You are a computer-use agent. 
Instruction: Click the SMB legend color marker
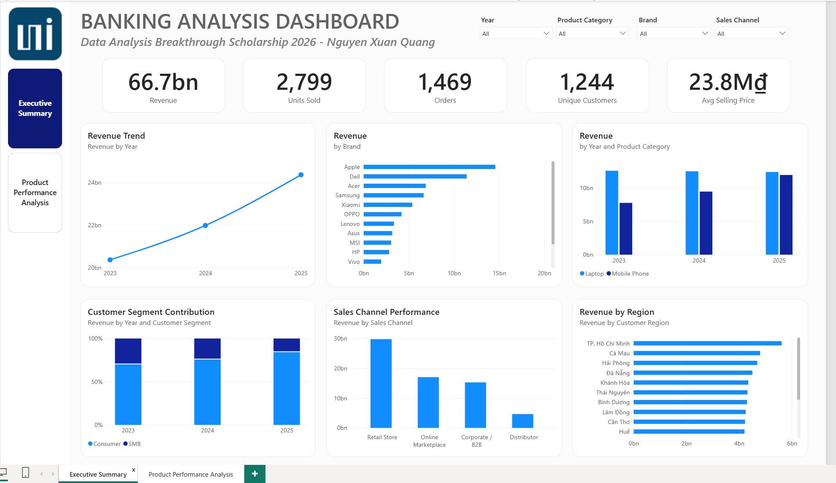pos(125,444)
